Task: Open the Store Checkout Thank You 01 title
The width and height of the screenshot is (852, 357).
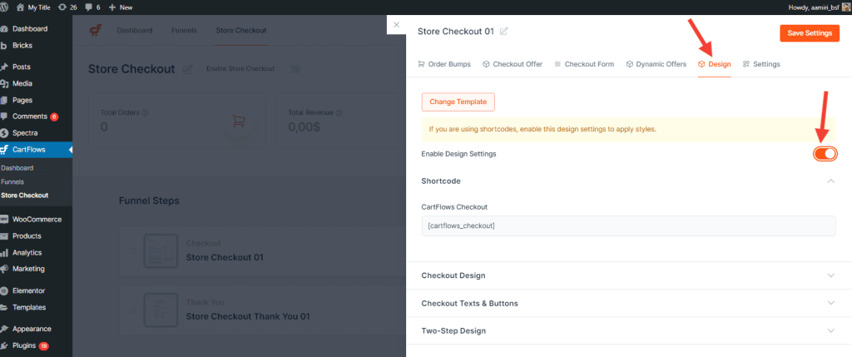Action: coord(248,316)
